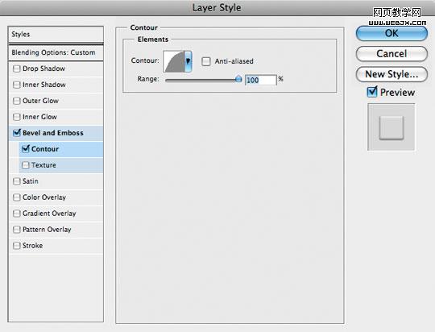The height and width of the screenshot is (332, 435).
Task: Click the style preview thumbnail
Action: (x=391, y=127)
